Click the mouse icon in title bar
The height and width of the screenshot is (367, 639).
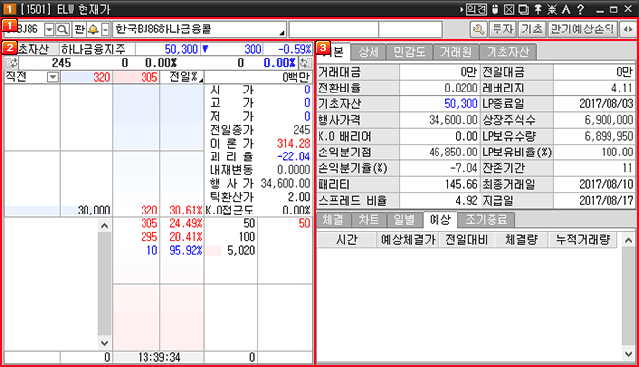(x=495, y=9)
